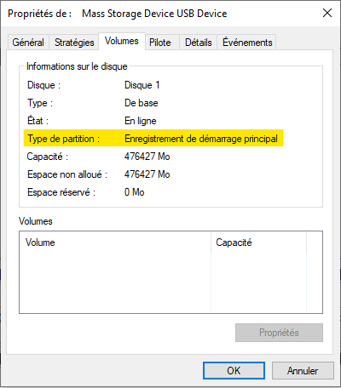Go to the Pilote tab
This screenshot has width=341, height=388.
click(162, 43)
